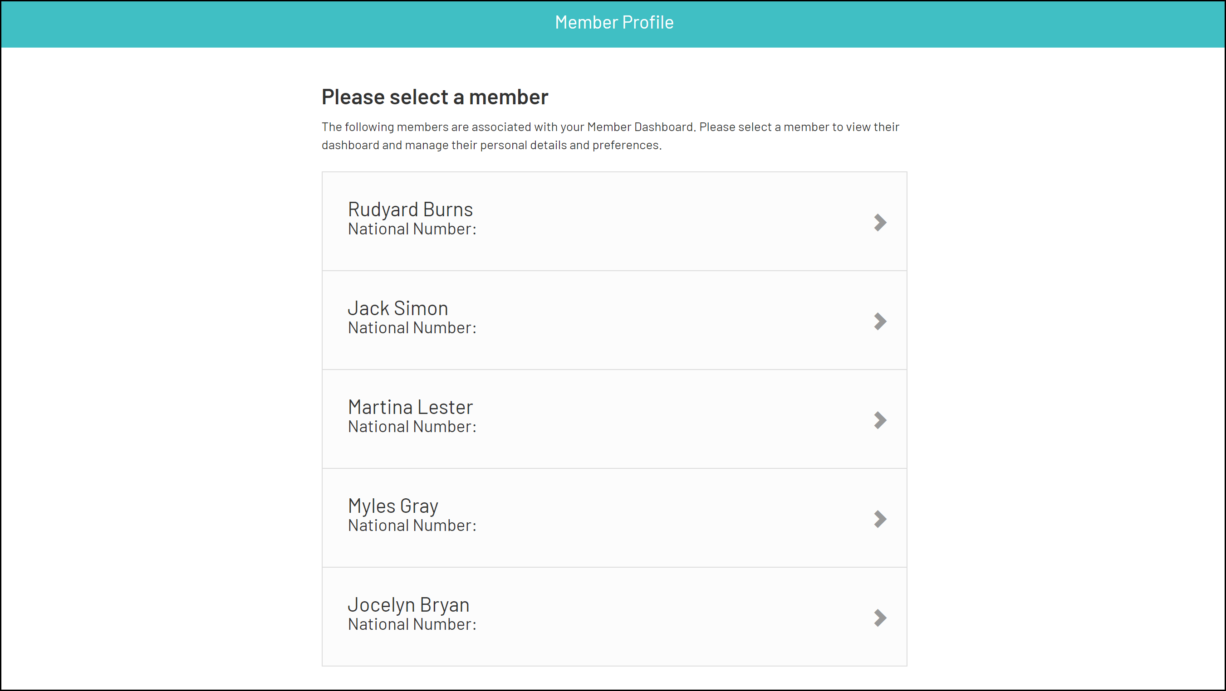
Task: Select member Jocelyn Bryan name
Action: click(x=408, y=605)
